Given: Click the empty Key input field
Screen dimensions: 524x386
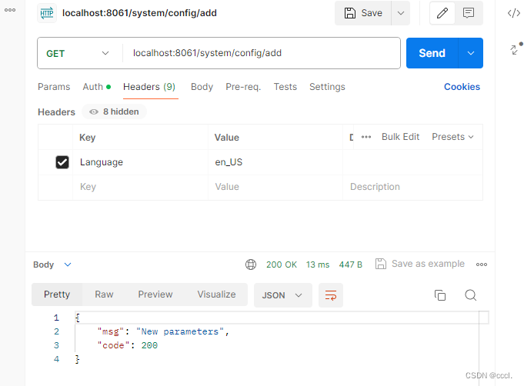Looking at the screenshot, I should [140, 187].
